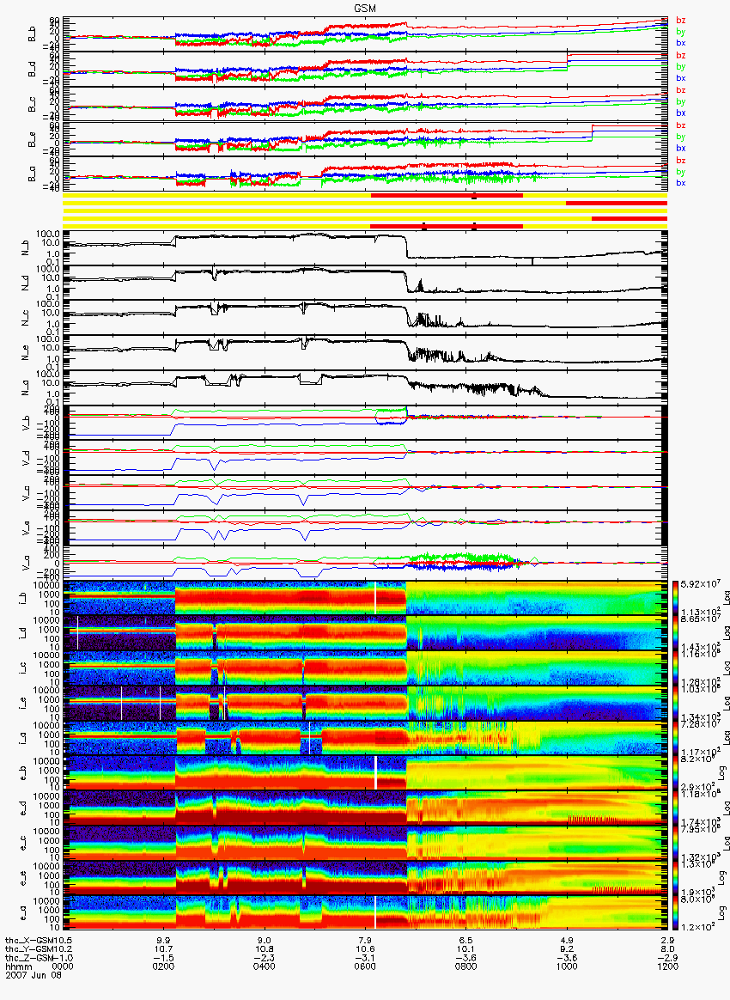Select the B_d panel axis label
730x1000 pixels.
coord(32,70)
